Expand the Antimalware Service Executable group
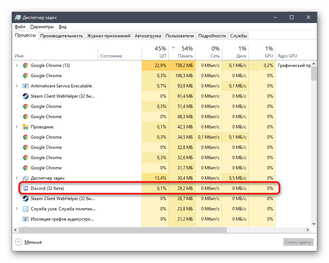 coord(16,86)
